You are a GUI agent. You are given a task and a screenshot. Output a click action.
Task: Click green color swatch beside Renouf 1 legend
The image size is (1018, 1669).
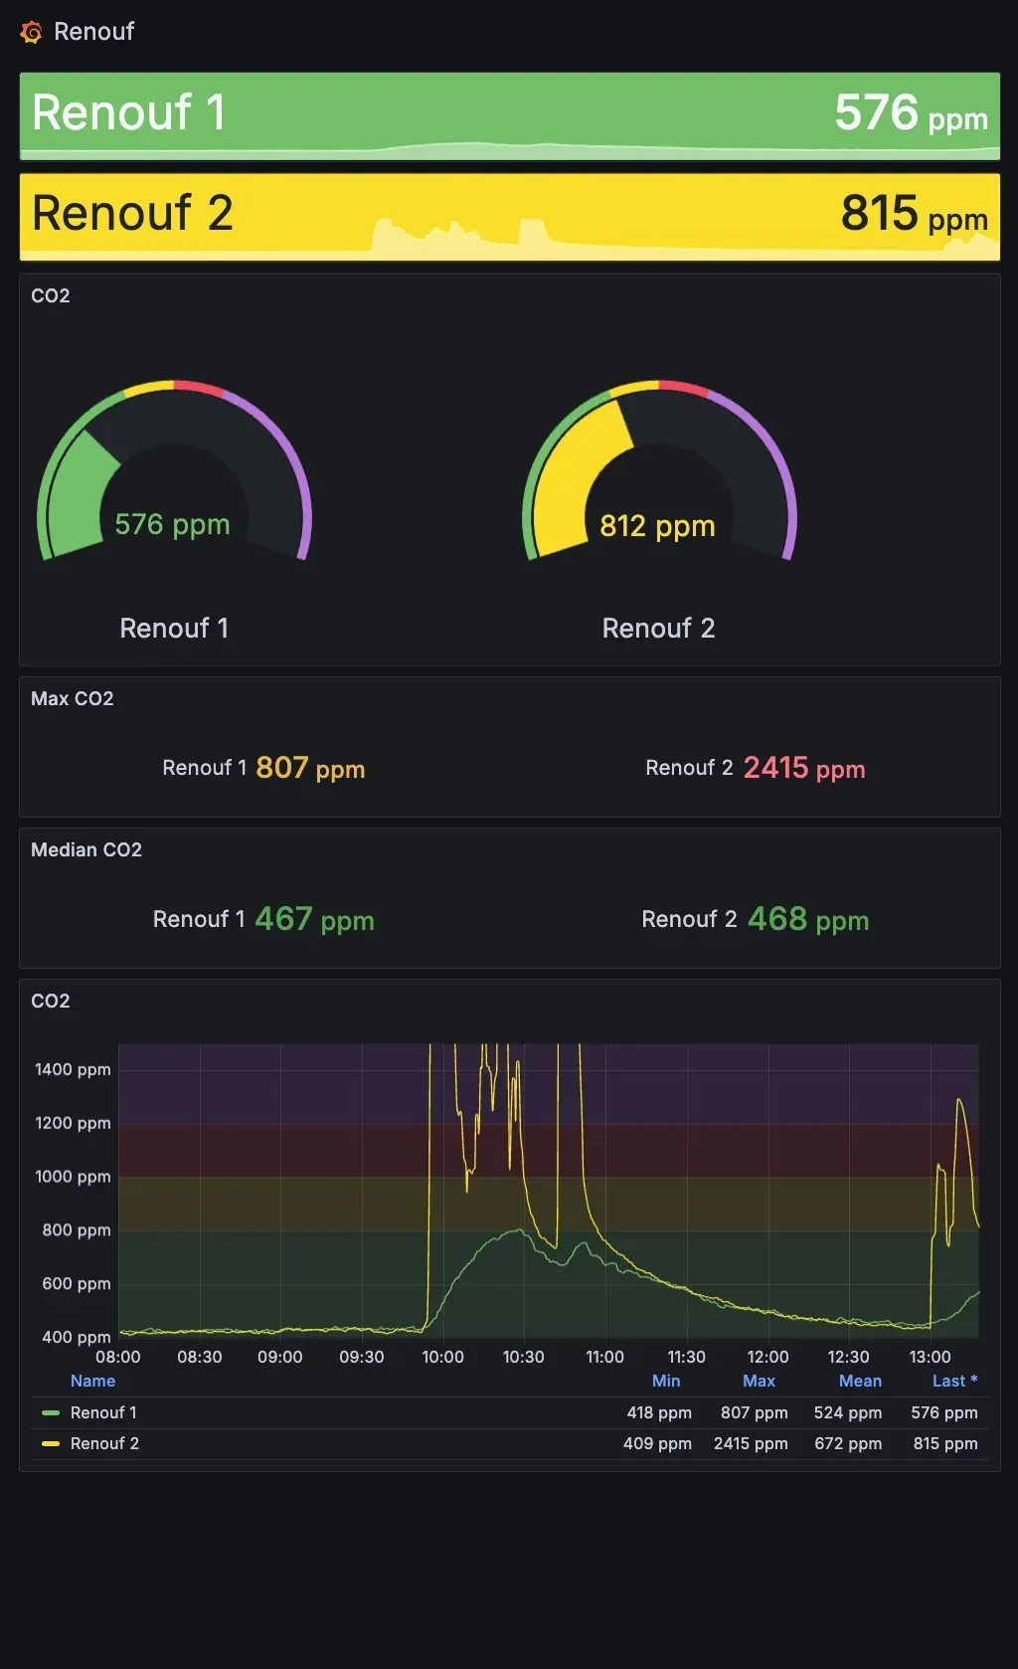tap(51, 1412)
